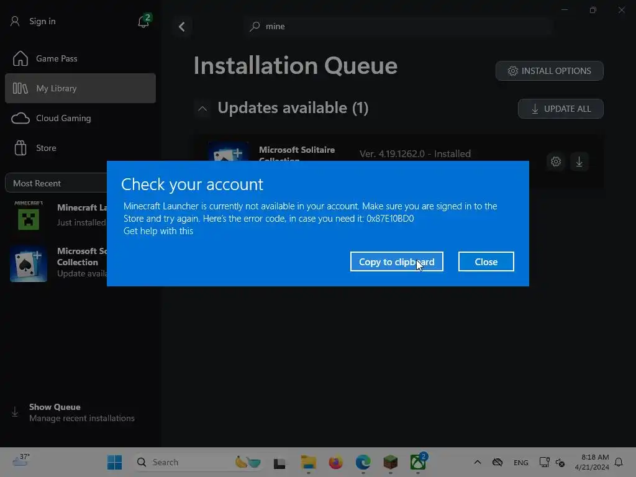Open Minecraft grass block taskbar icon
Image resolution: width=636 pixels, height=477 pixels.
(391, 462)
